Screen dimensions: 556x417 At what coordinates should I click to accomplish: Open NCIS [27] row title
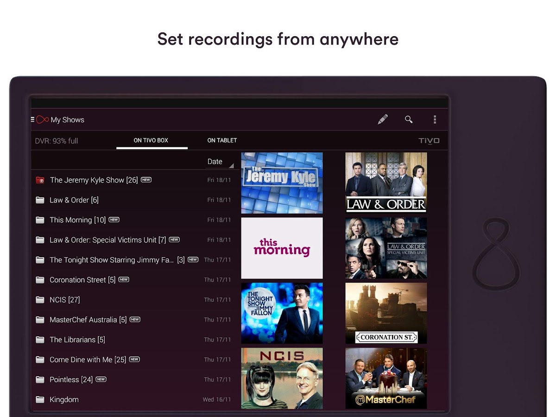[65, 300]
